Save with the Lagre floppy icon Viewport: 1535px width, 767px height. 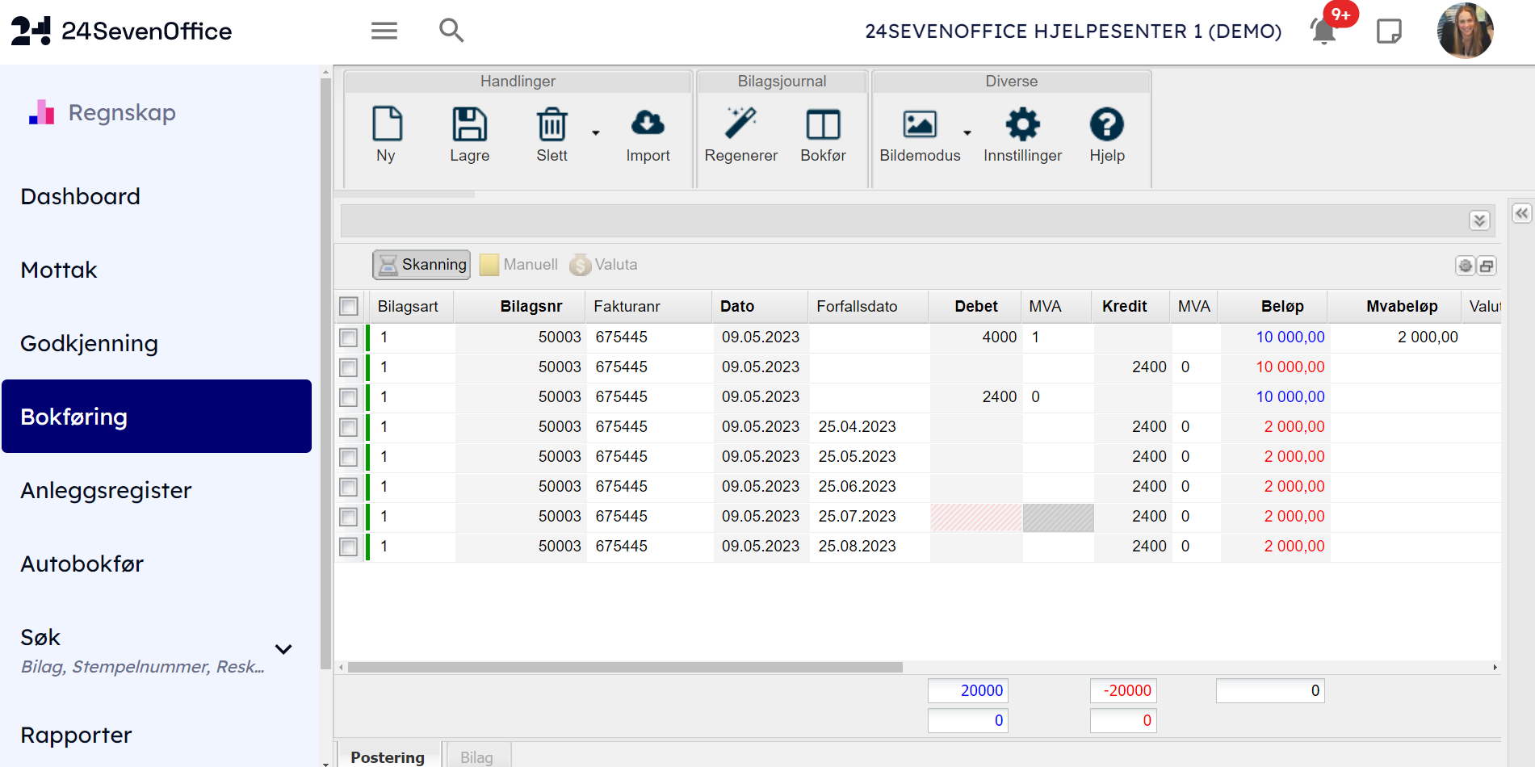click(x=469, y=125)
